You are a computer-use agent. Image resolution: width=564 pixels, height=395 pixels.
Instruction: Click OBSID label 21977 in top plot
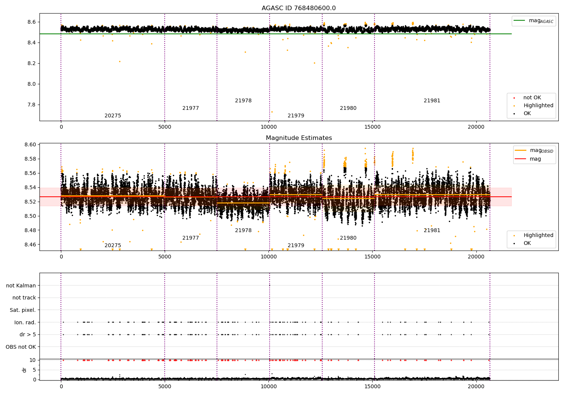(191, 108)
